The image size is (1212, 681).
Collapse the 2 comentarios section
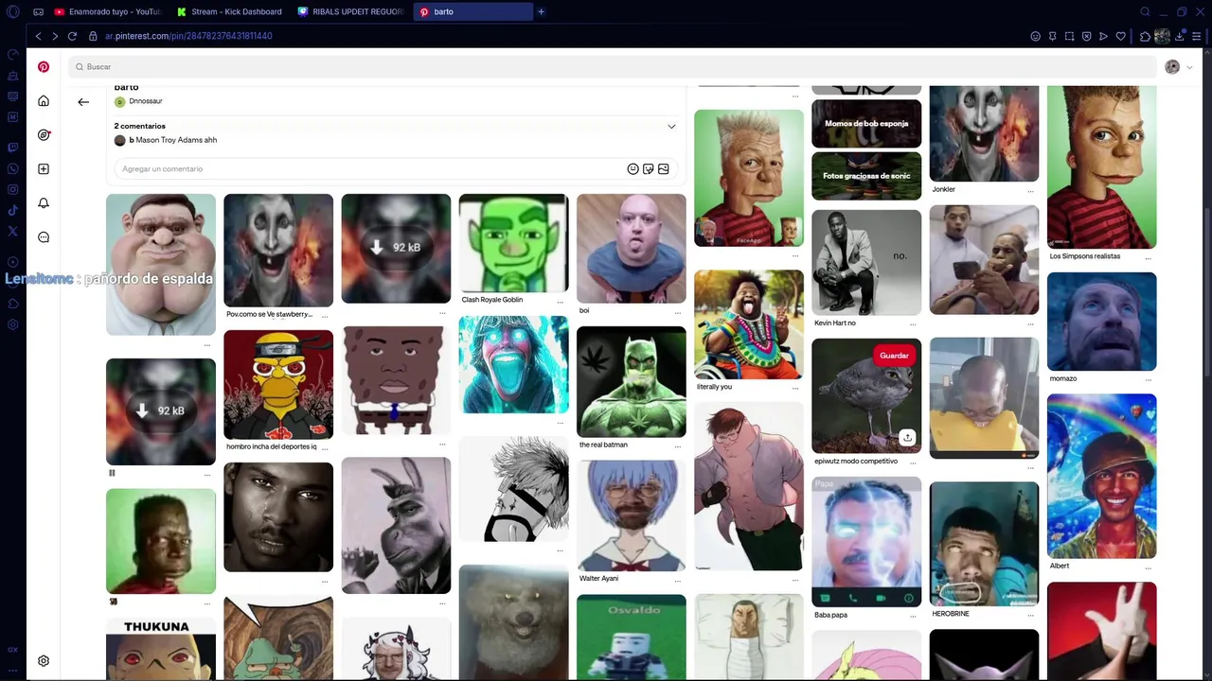[671, 126]
